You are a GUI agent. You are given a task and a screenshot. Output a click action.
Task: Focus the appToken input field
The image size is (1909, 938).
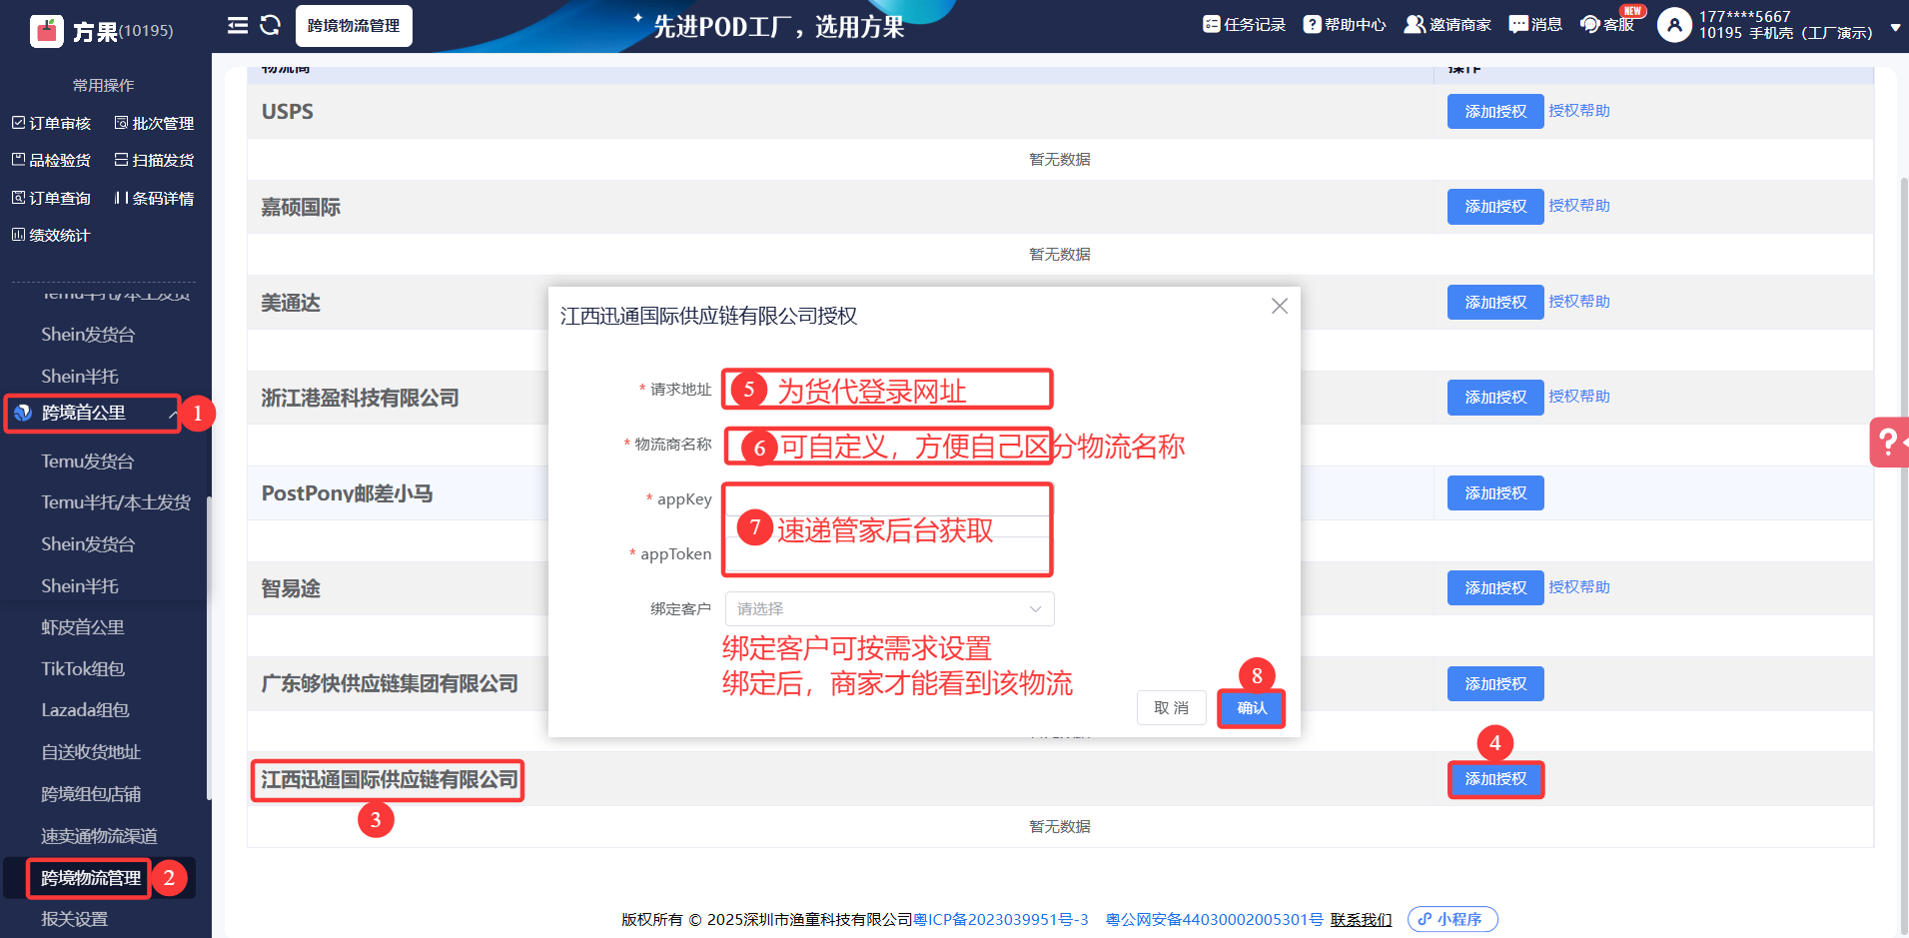click(887, 554)
